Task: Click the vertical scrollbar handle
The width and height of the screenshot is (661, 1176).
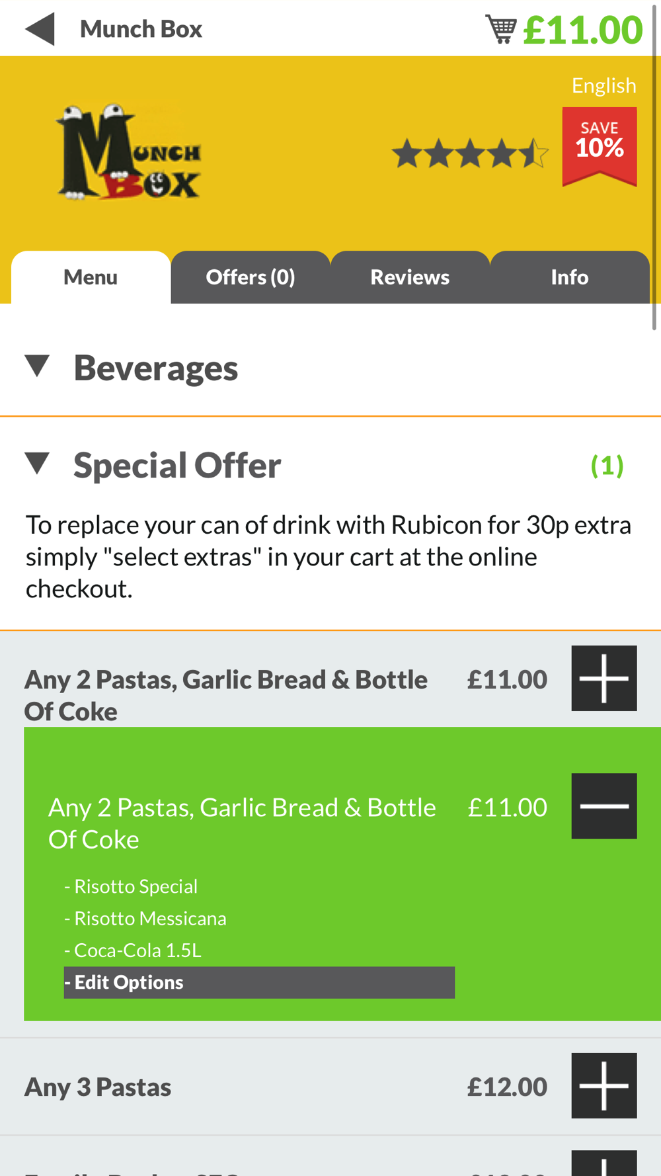Action: [654, 165]
